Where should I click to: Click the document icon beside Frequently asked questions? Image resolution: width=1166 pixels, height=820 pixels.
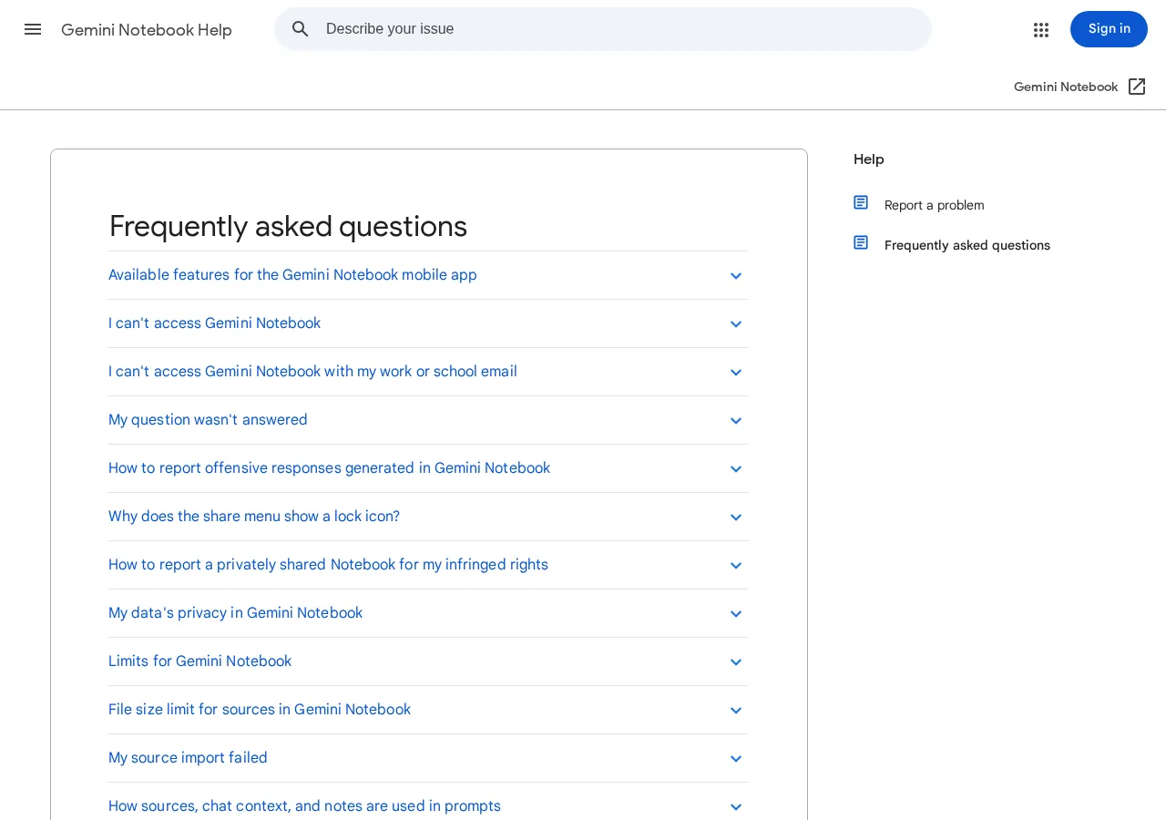pyautogui.click(x=861, y=242)
